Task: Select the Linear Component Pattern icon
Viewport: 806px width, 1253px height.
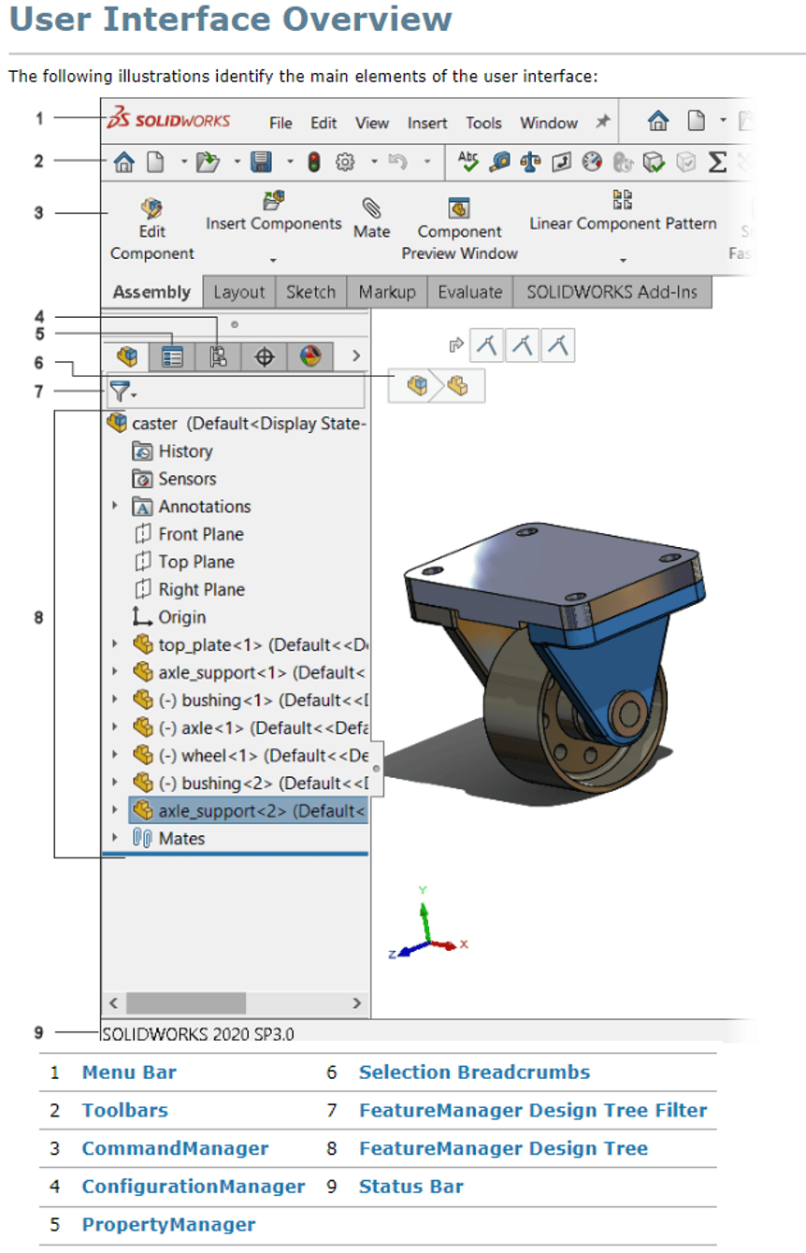Action: tap(623, 198)
